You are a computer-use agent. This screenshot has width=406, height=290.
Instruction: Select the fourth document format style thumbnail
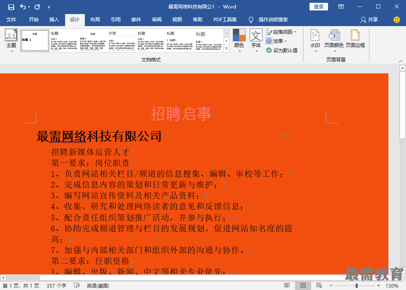(x=122, y=41)
